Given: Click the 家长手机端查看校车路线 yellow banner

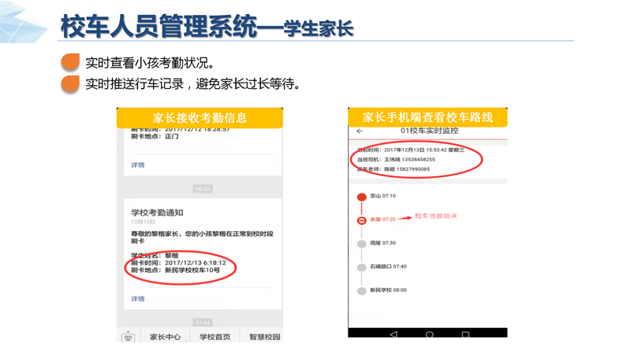Looking at the screenshot, I should (x=428, y=117).
